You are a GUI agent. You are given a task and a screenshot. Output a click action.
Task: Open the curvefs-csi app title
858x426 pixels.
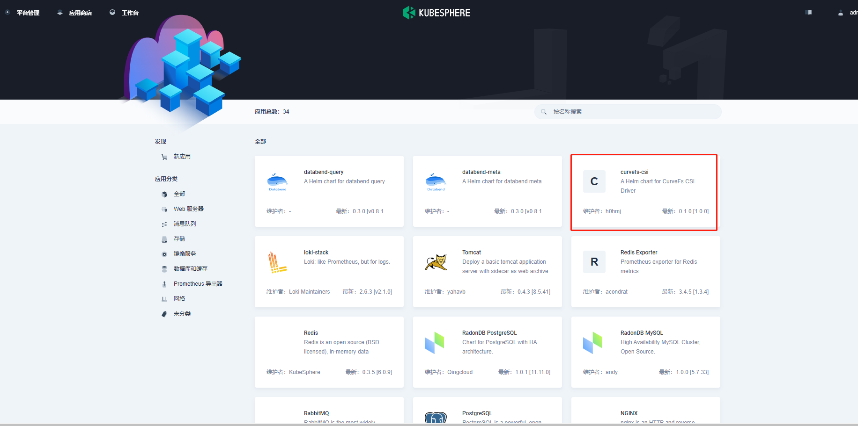coord(635,172)
